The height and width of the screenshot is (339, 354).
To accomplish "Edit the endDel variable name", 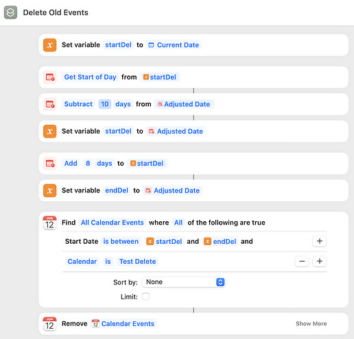I will tap(117, 190).
